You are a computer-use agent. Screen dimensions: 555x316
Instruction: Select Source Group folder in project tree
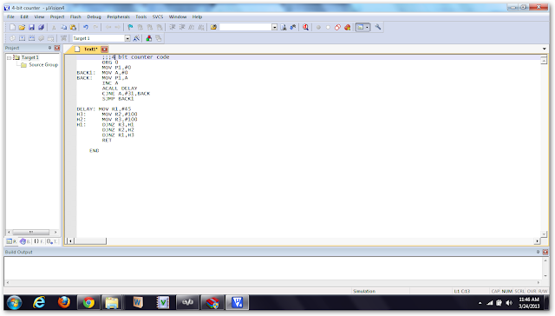pos(39,65)
